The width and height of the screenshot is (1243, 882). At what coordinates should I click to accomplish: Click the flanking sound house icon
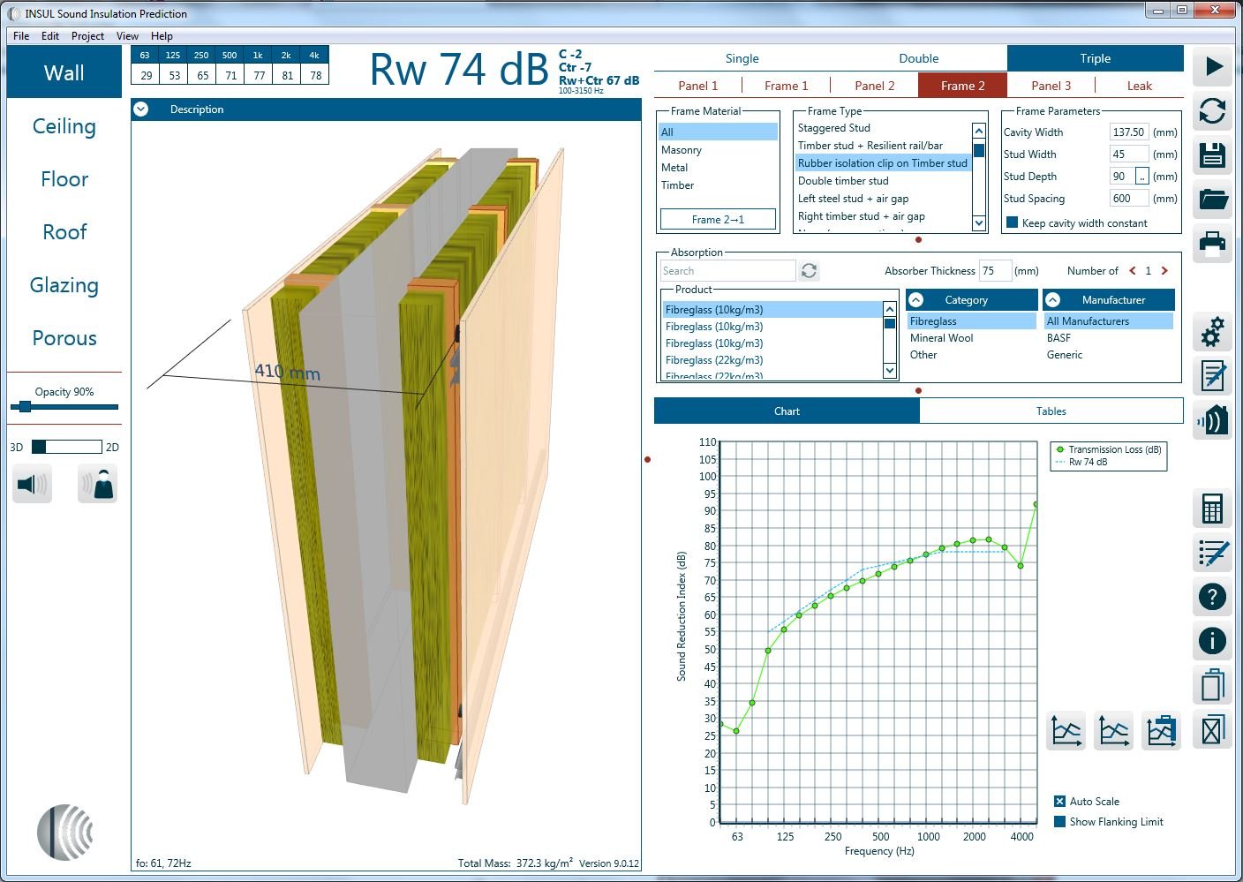tap(1212, 421)
